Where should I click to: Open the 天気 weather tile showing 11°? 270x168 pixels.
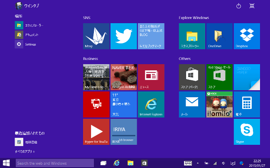click(124, 105)
